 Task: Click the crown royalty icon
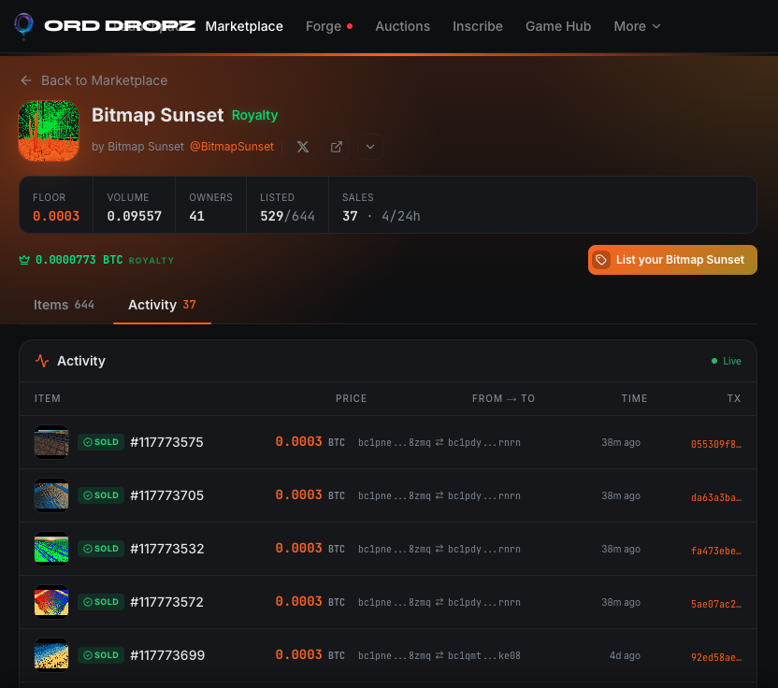pos(24,260)
